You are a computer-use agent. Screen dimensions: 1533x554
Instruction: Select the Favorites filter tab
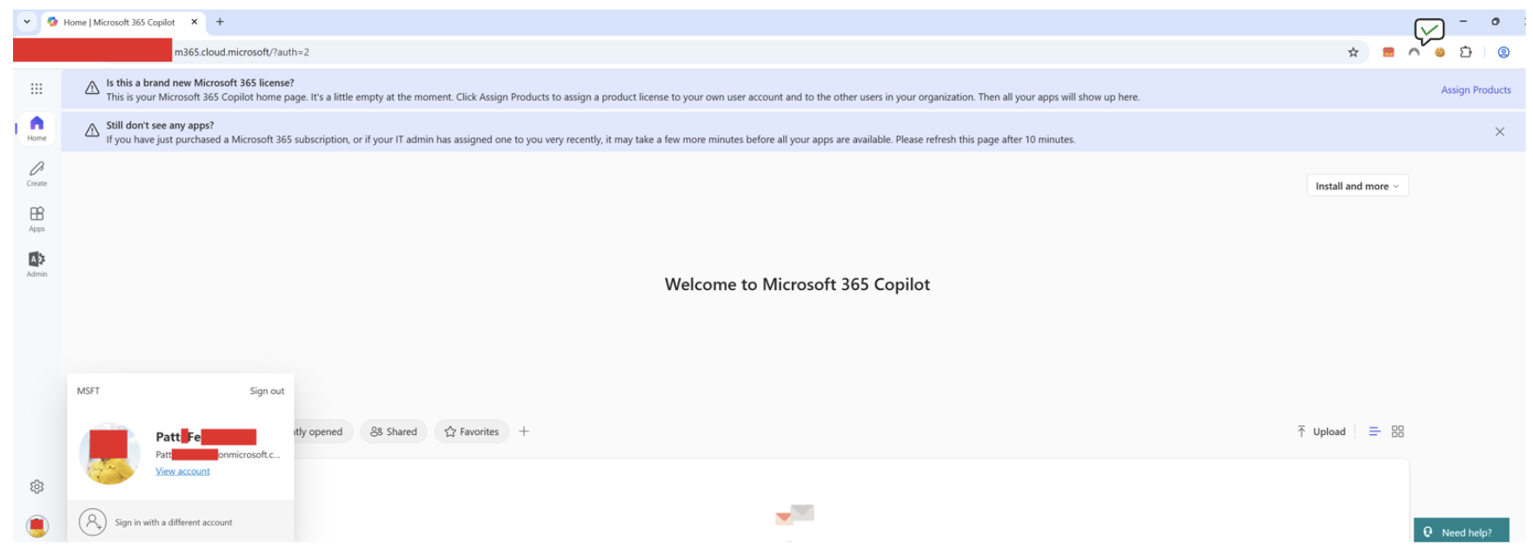tap(471, 432)
